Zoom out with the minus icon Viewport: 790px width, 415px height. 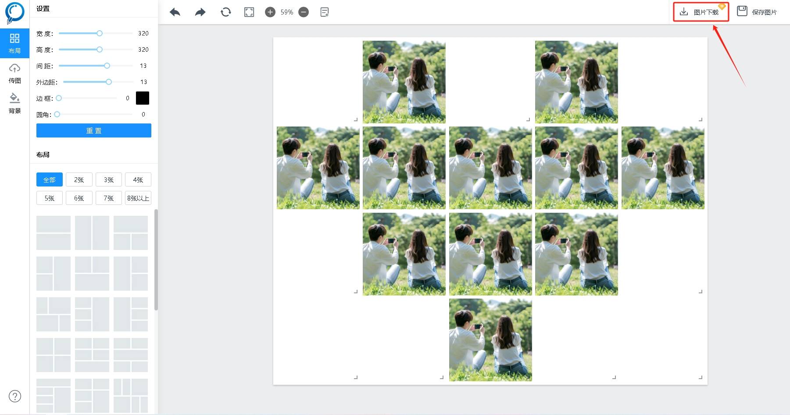point(304,12)
